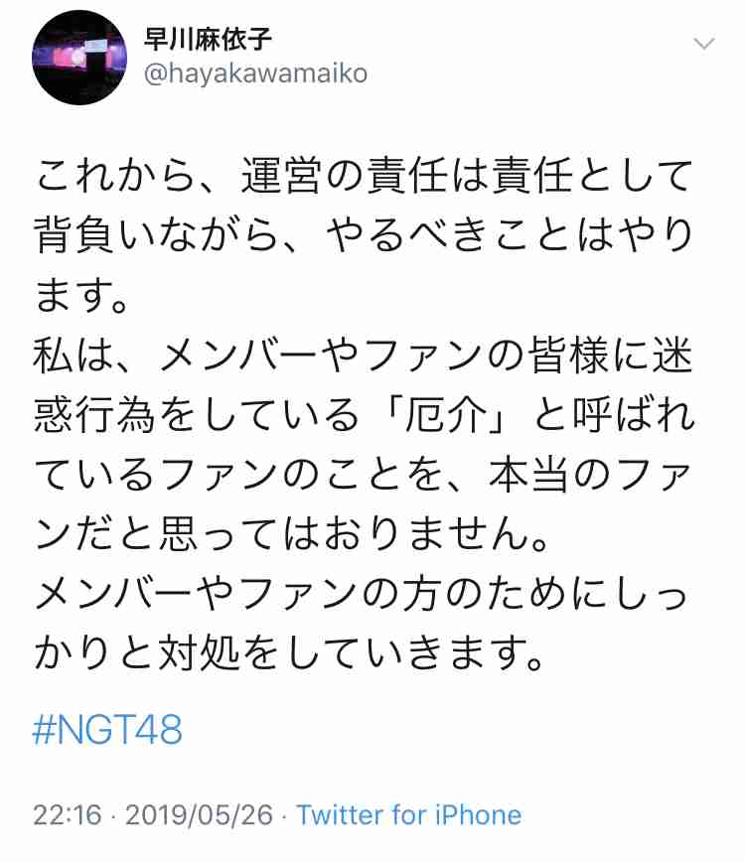The image size is (745, 862).
Task: Open the @hayakawamaiko handle link
Action: click(255, 73)
